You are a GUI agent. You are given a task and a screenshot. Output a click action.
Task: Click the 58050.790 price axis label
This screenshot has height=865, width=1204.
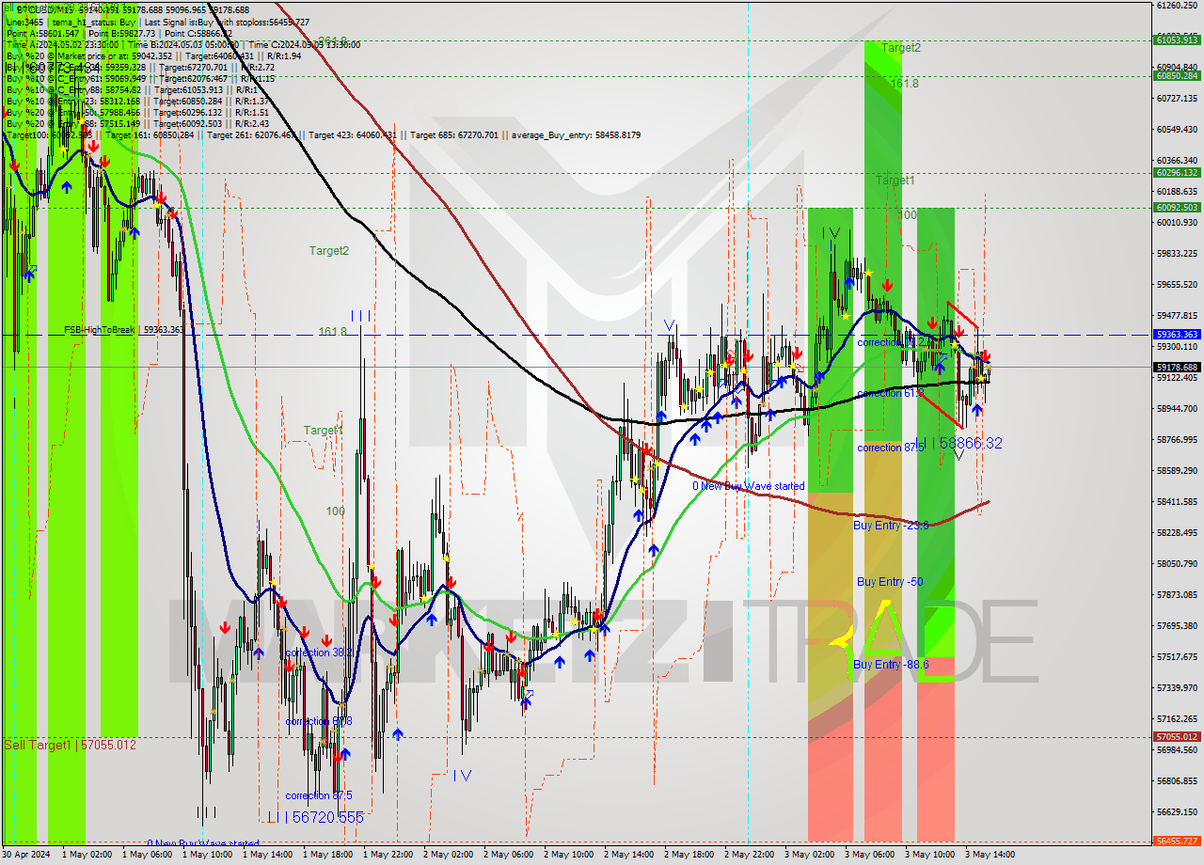click(1177, 563)
